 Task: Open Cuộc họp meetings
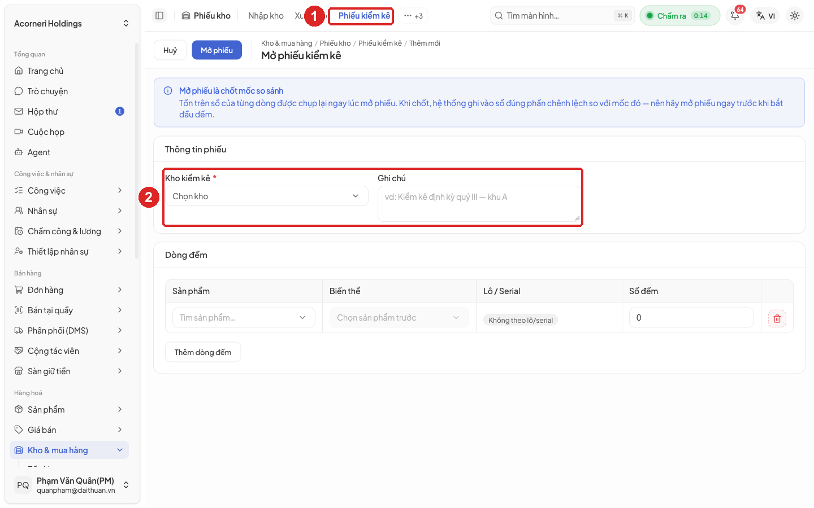[x=70, y=132]
